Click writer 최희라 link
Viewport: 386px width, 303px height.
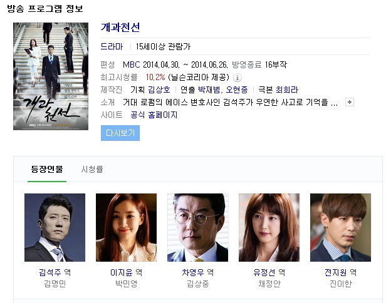(287, 90)
